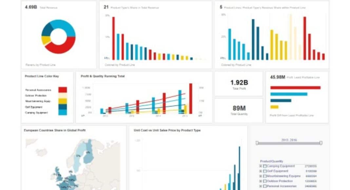350x190 pixels.
Task: Select the yellow Outdoor Protection swatch in color key
Action: pos(62,96)
